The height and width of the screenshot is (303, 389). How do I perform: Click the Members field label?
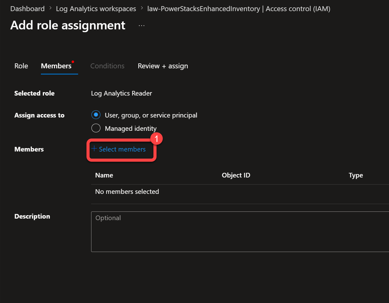pyautogui.click(x=29, y=149)
